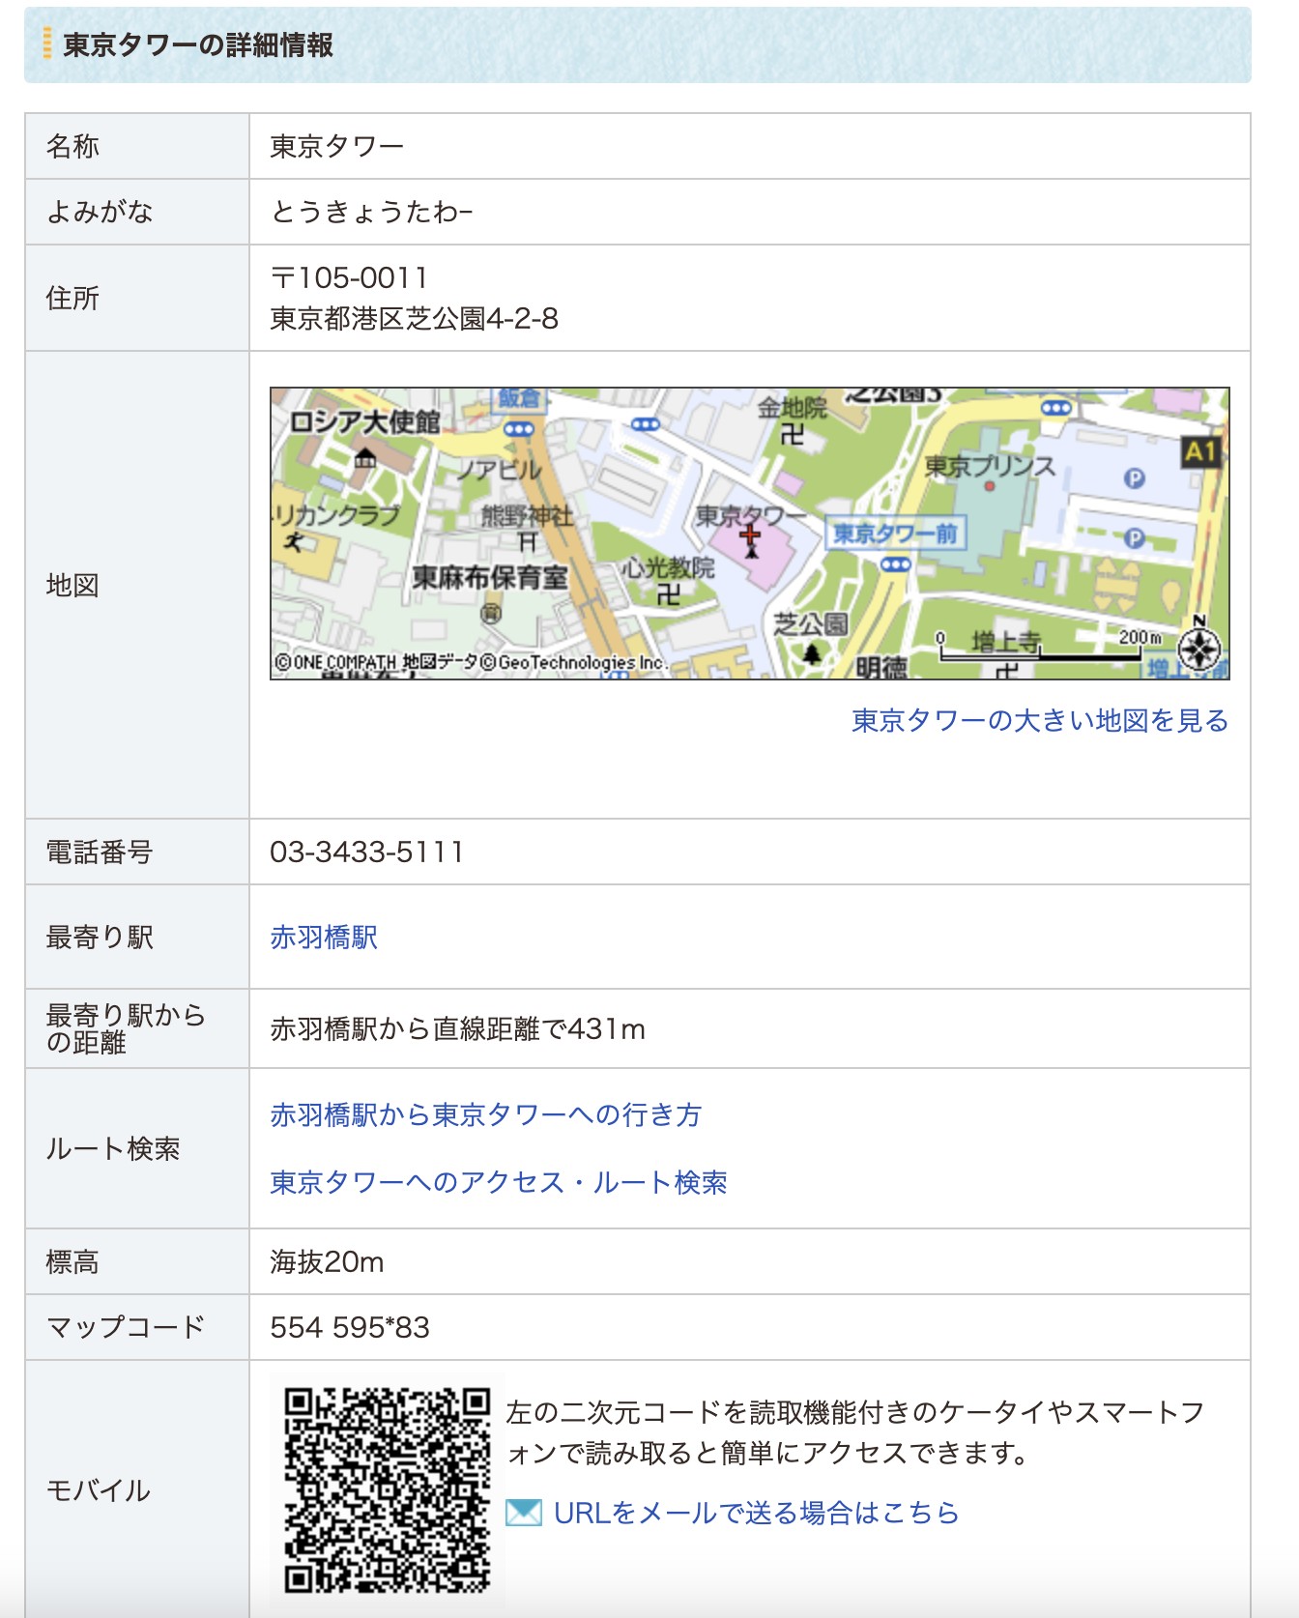This screenshot has width=1299, height=1618.
Task: Click the QR code image
Action: coord(387,1490)
